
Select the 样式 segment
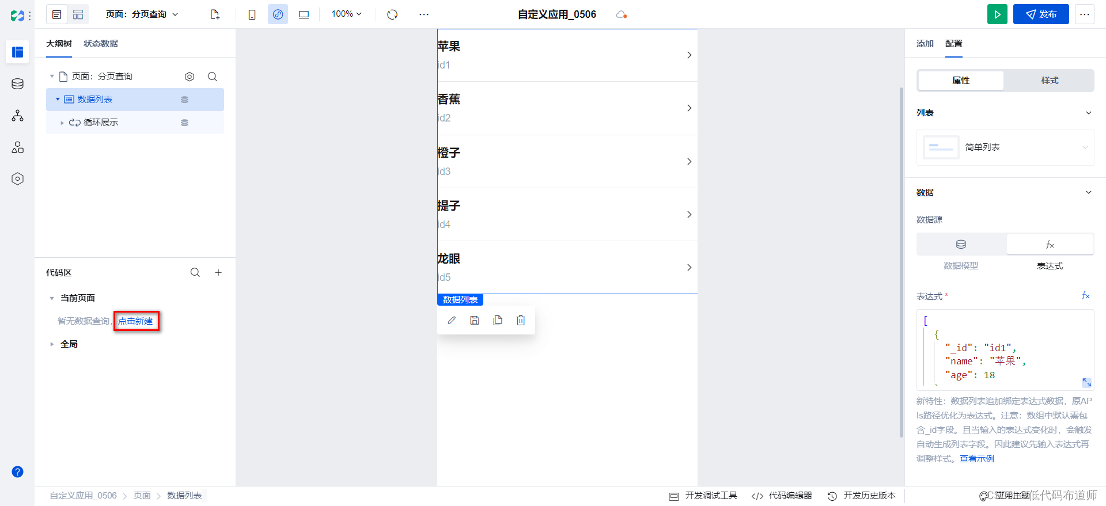tap(1050, 81)
